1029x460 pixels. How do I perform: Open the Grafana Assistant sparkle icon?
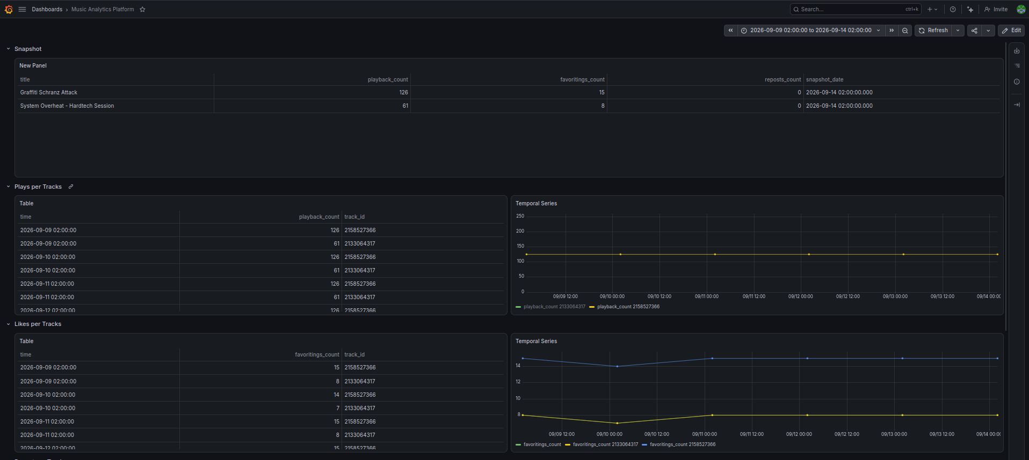(x=970, y=9)
